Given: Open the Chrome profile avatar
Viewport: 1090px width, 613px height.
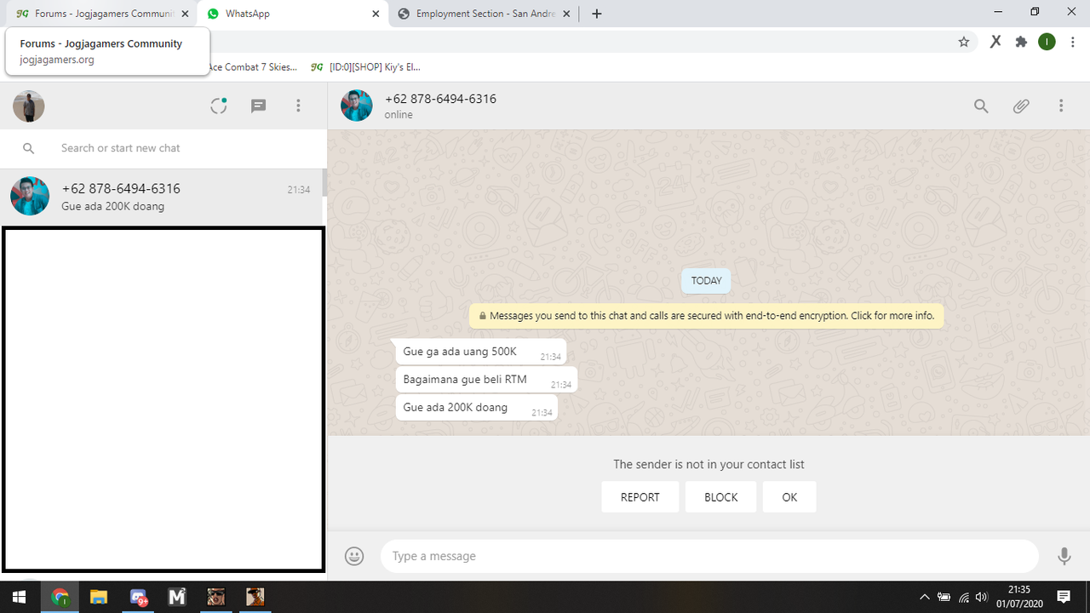Looking at the screenshot, I should pyautogui.click(x=1047, y=42).
